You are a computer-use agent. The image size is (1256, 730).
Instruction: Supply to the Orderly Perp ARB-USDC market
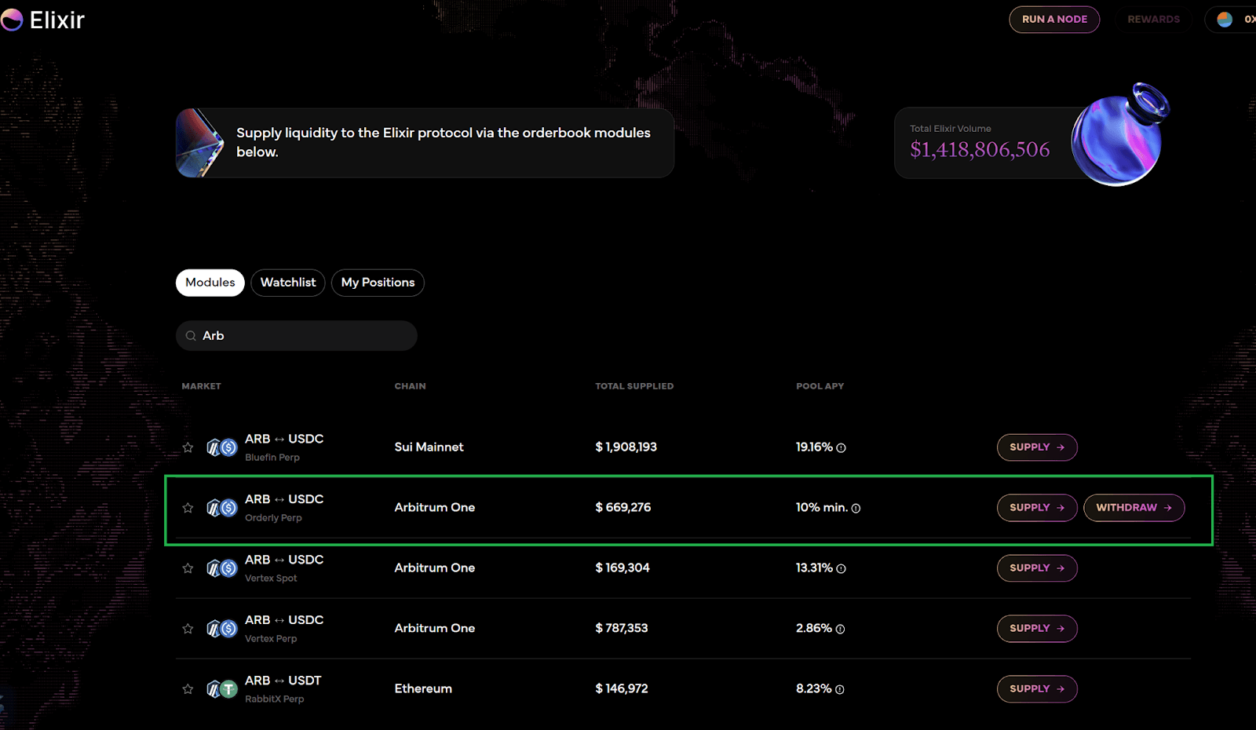(x=1037, y=508)
